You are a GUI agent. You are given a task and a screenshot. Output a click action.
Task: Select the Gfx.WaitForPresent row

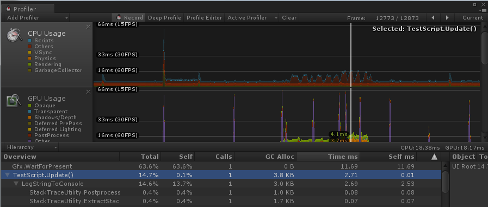221,166
